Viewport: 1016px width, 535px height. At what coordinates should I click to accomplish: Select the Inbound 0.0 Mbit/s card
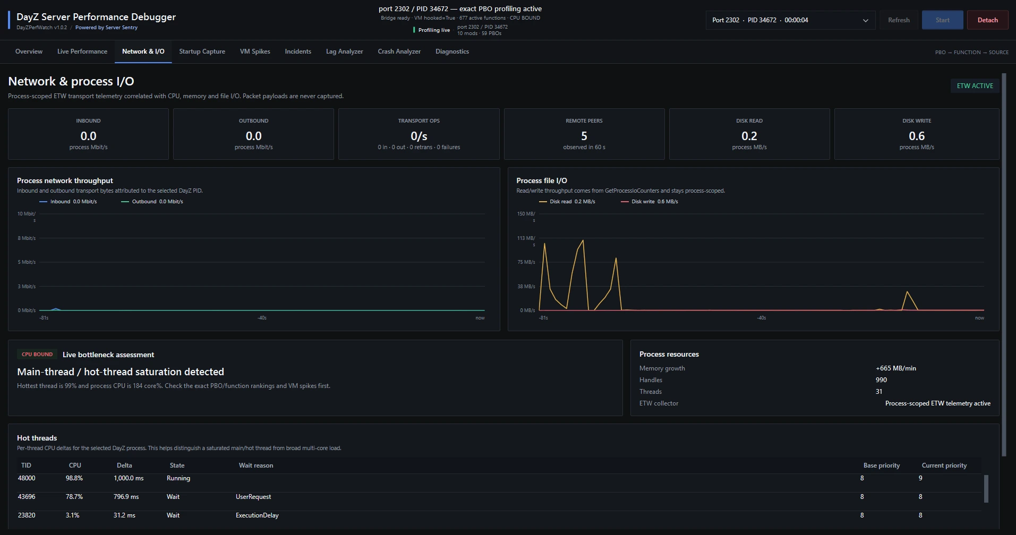click(x=88, y=134)
